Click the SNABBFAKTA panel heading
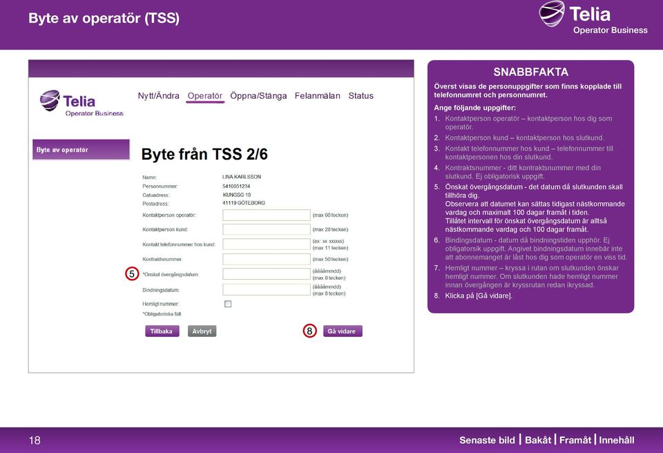663x453 pixels. [530, 72]
